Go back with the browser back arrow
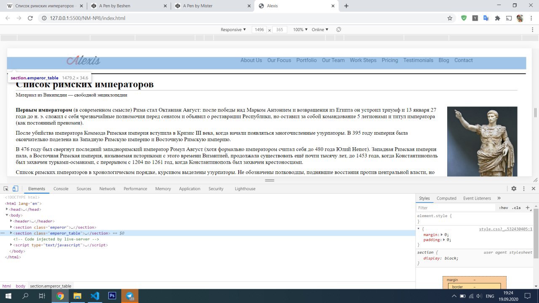 (x=8, y=18)
